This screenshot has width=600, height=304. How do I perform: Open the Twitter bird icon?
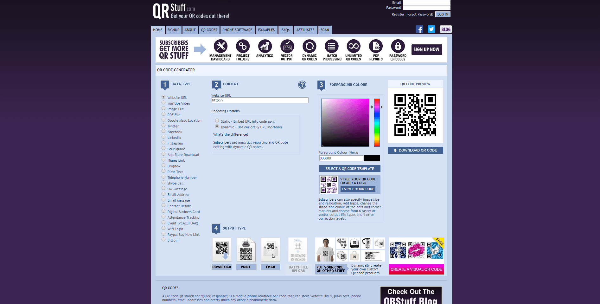(x=431, y=29)
